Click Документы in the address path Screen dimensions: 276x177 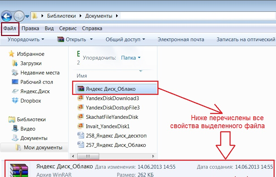click(x=99, y=16)
